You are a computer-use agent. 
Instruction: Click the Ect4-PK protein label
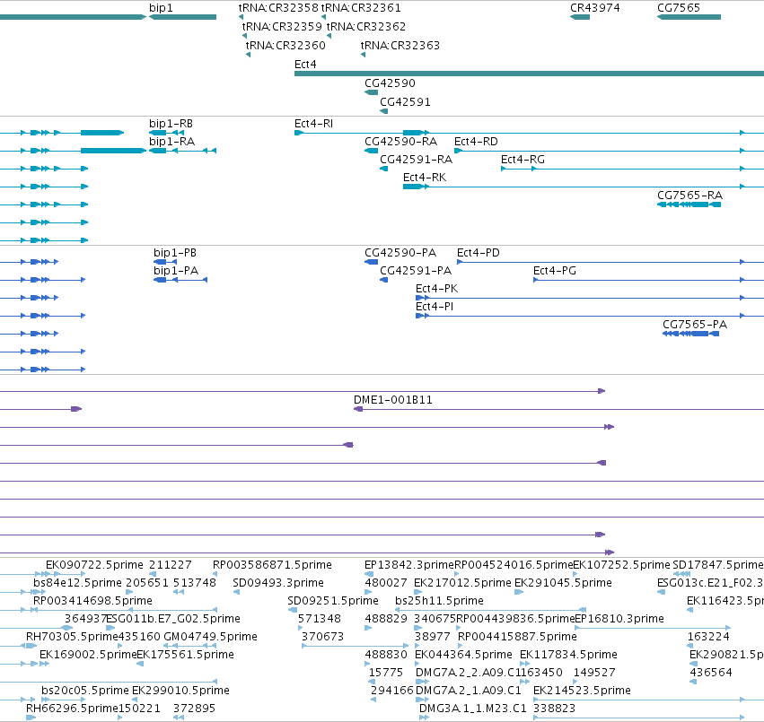(437, 289)
